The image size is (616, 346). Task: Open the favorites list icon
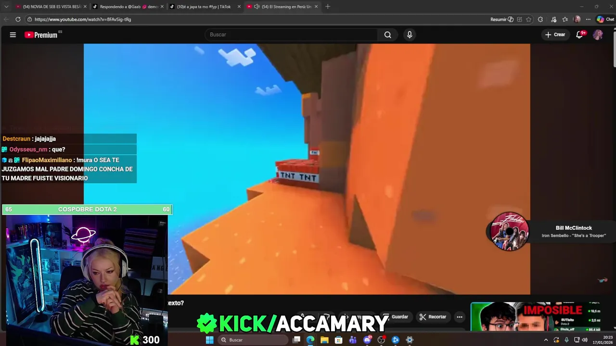pyautogui.click(x=565, y=19)
